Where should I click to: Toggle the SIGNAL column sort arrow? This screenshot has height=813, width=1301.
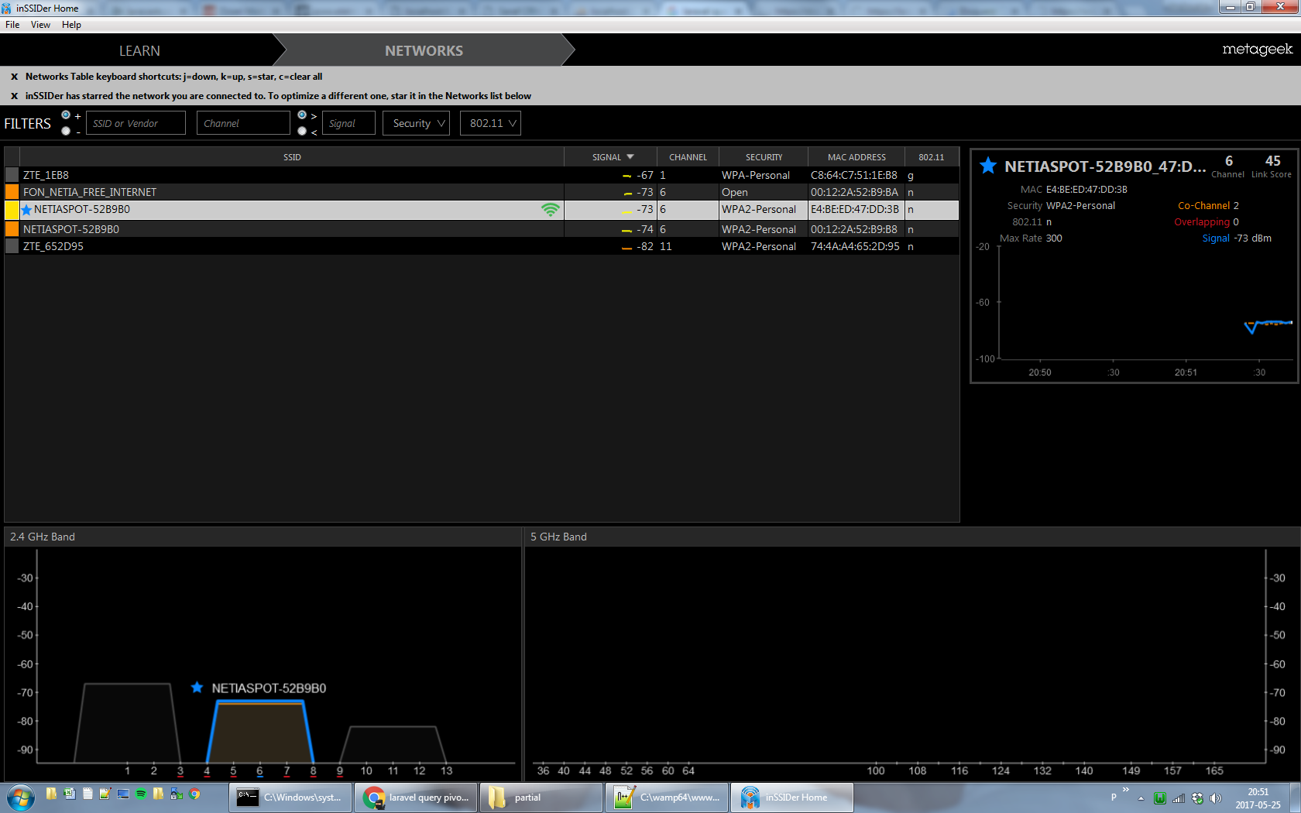tap(630, 157)
